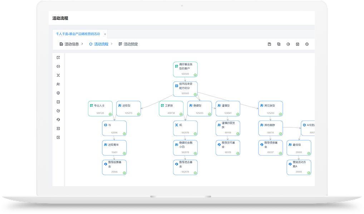The image size is (364, 214).
Task: Click chevron arrow after 活动流程 step
Action: 112,44
